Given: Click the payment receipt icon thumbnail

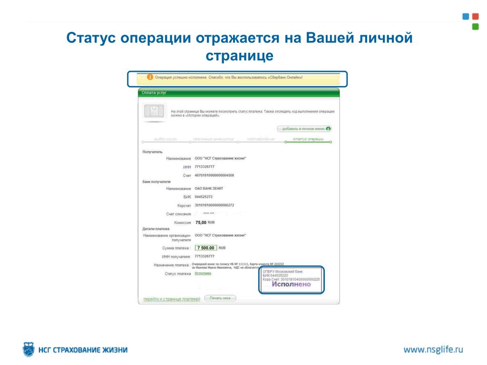Looking at the screenshot, I should click(155, 111).
